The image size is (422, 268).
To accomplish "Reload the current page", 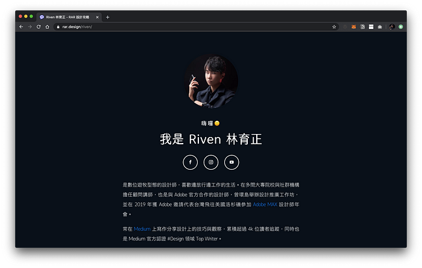I will point(39,27).
